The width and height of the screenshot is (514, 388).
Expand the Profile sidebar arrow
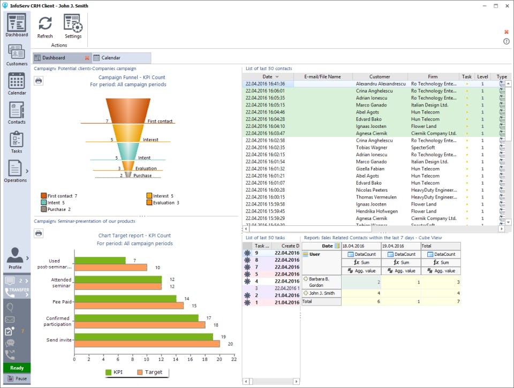tap(27, 258)
